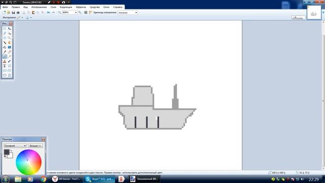Screen dimensions: 325x183
Task: Select the Paint Bucket tool
Action: click(x=5, y=47)
